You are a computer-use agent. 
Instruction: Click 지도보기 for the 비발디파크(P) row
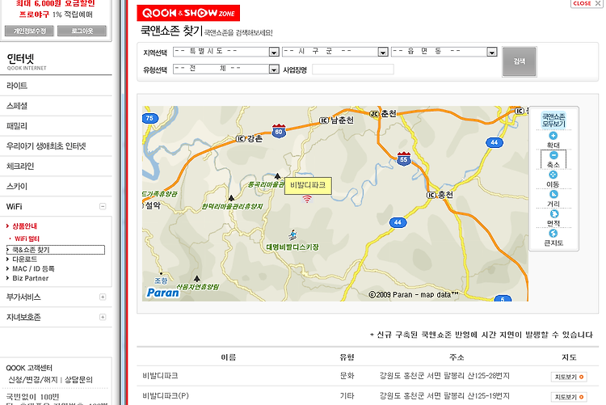569,397
